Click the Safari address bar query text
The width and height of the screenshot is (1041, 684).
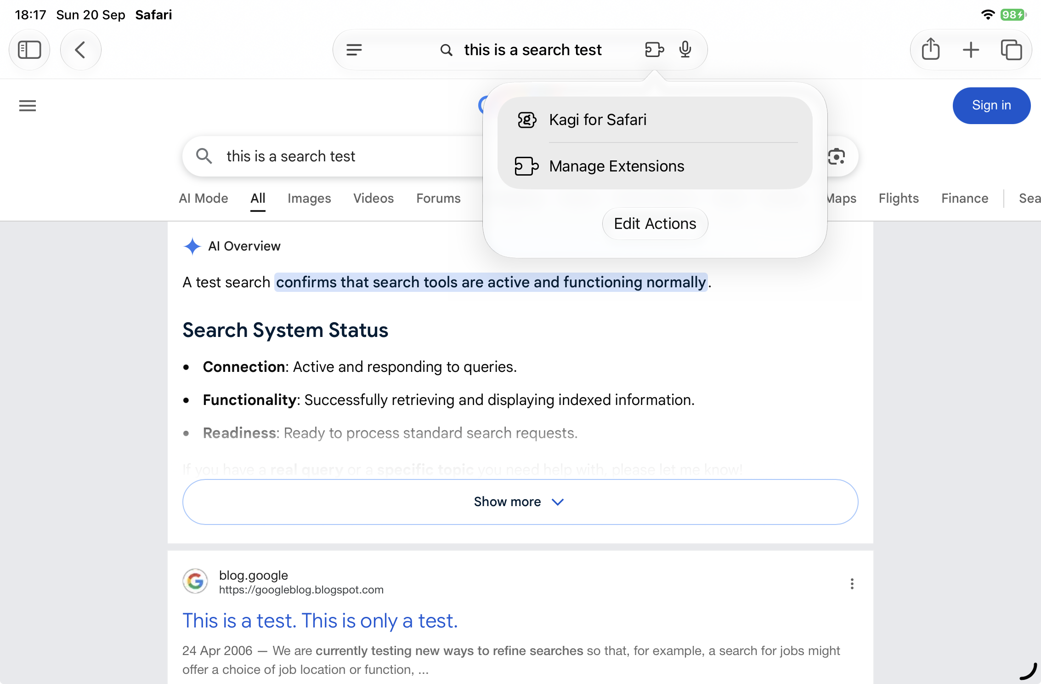(x=532, y=50)
